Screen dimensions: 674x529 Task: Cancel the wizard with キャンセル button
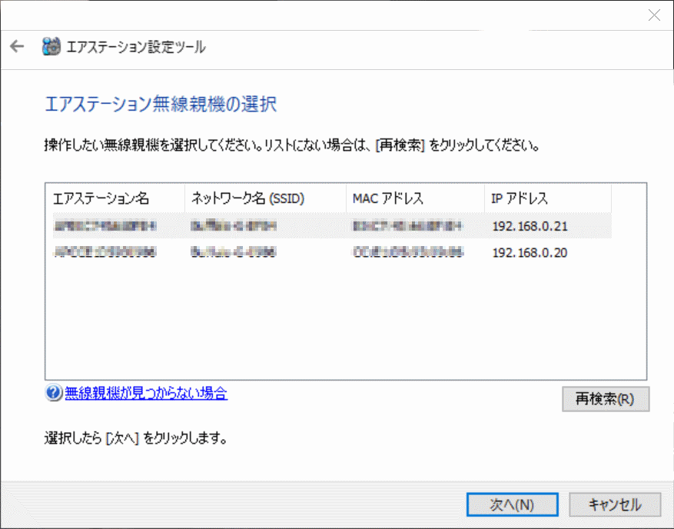(x=614, y=504)
